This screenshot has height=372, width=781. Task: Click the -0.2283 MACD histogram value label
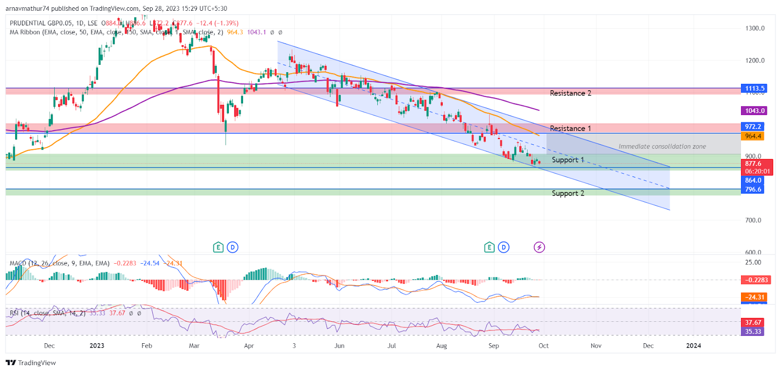[x=756, y=280]
